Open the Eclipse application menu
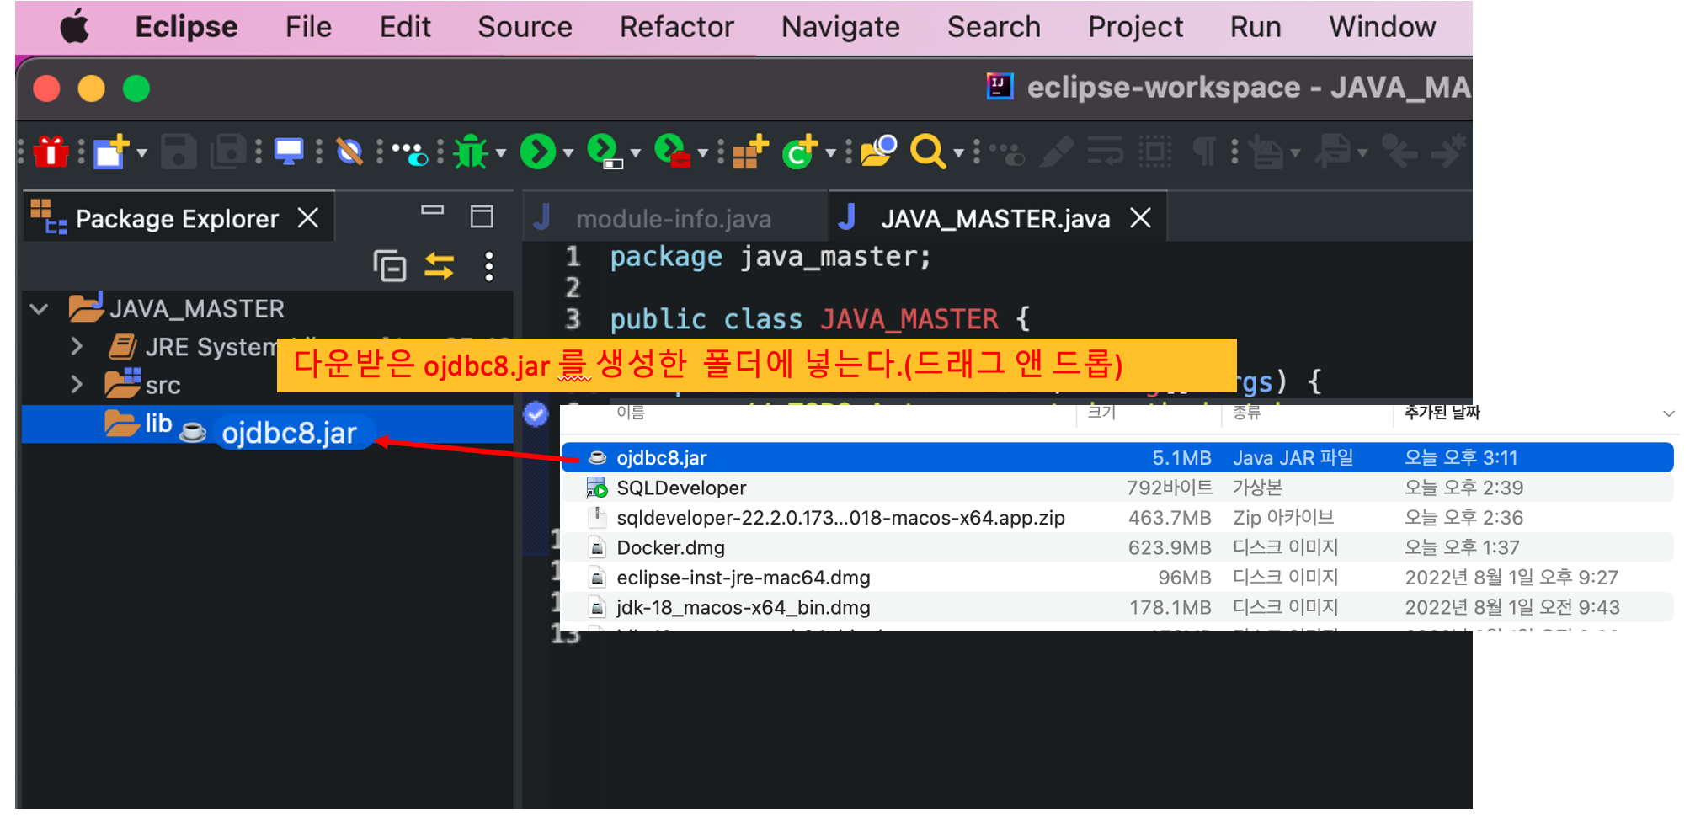This screenshot has height=837, width=1706. (x=186, y=27)
